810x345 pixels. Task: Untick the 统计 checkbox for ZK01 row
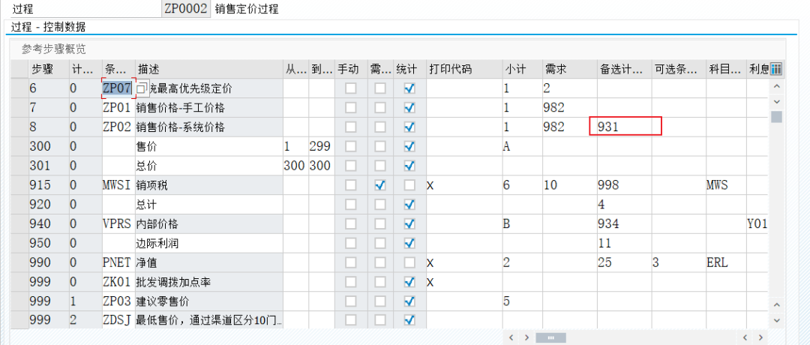coord(409,282)
